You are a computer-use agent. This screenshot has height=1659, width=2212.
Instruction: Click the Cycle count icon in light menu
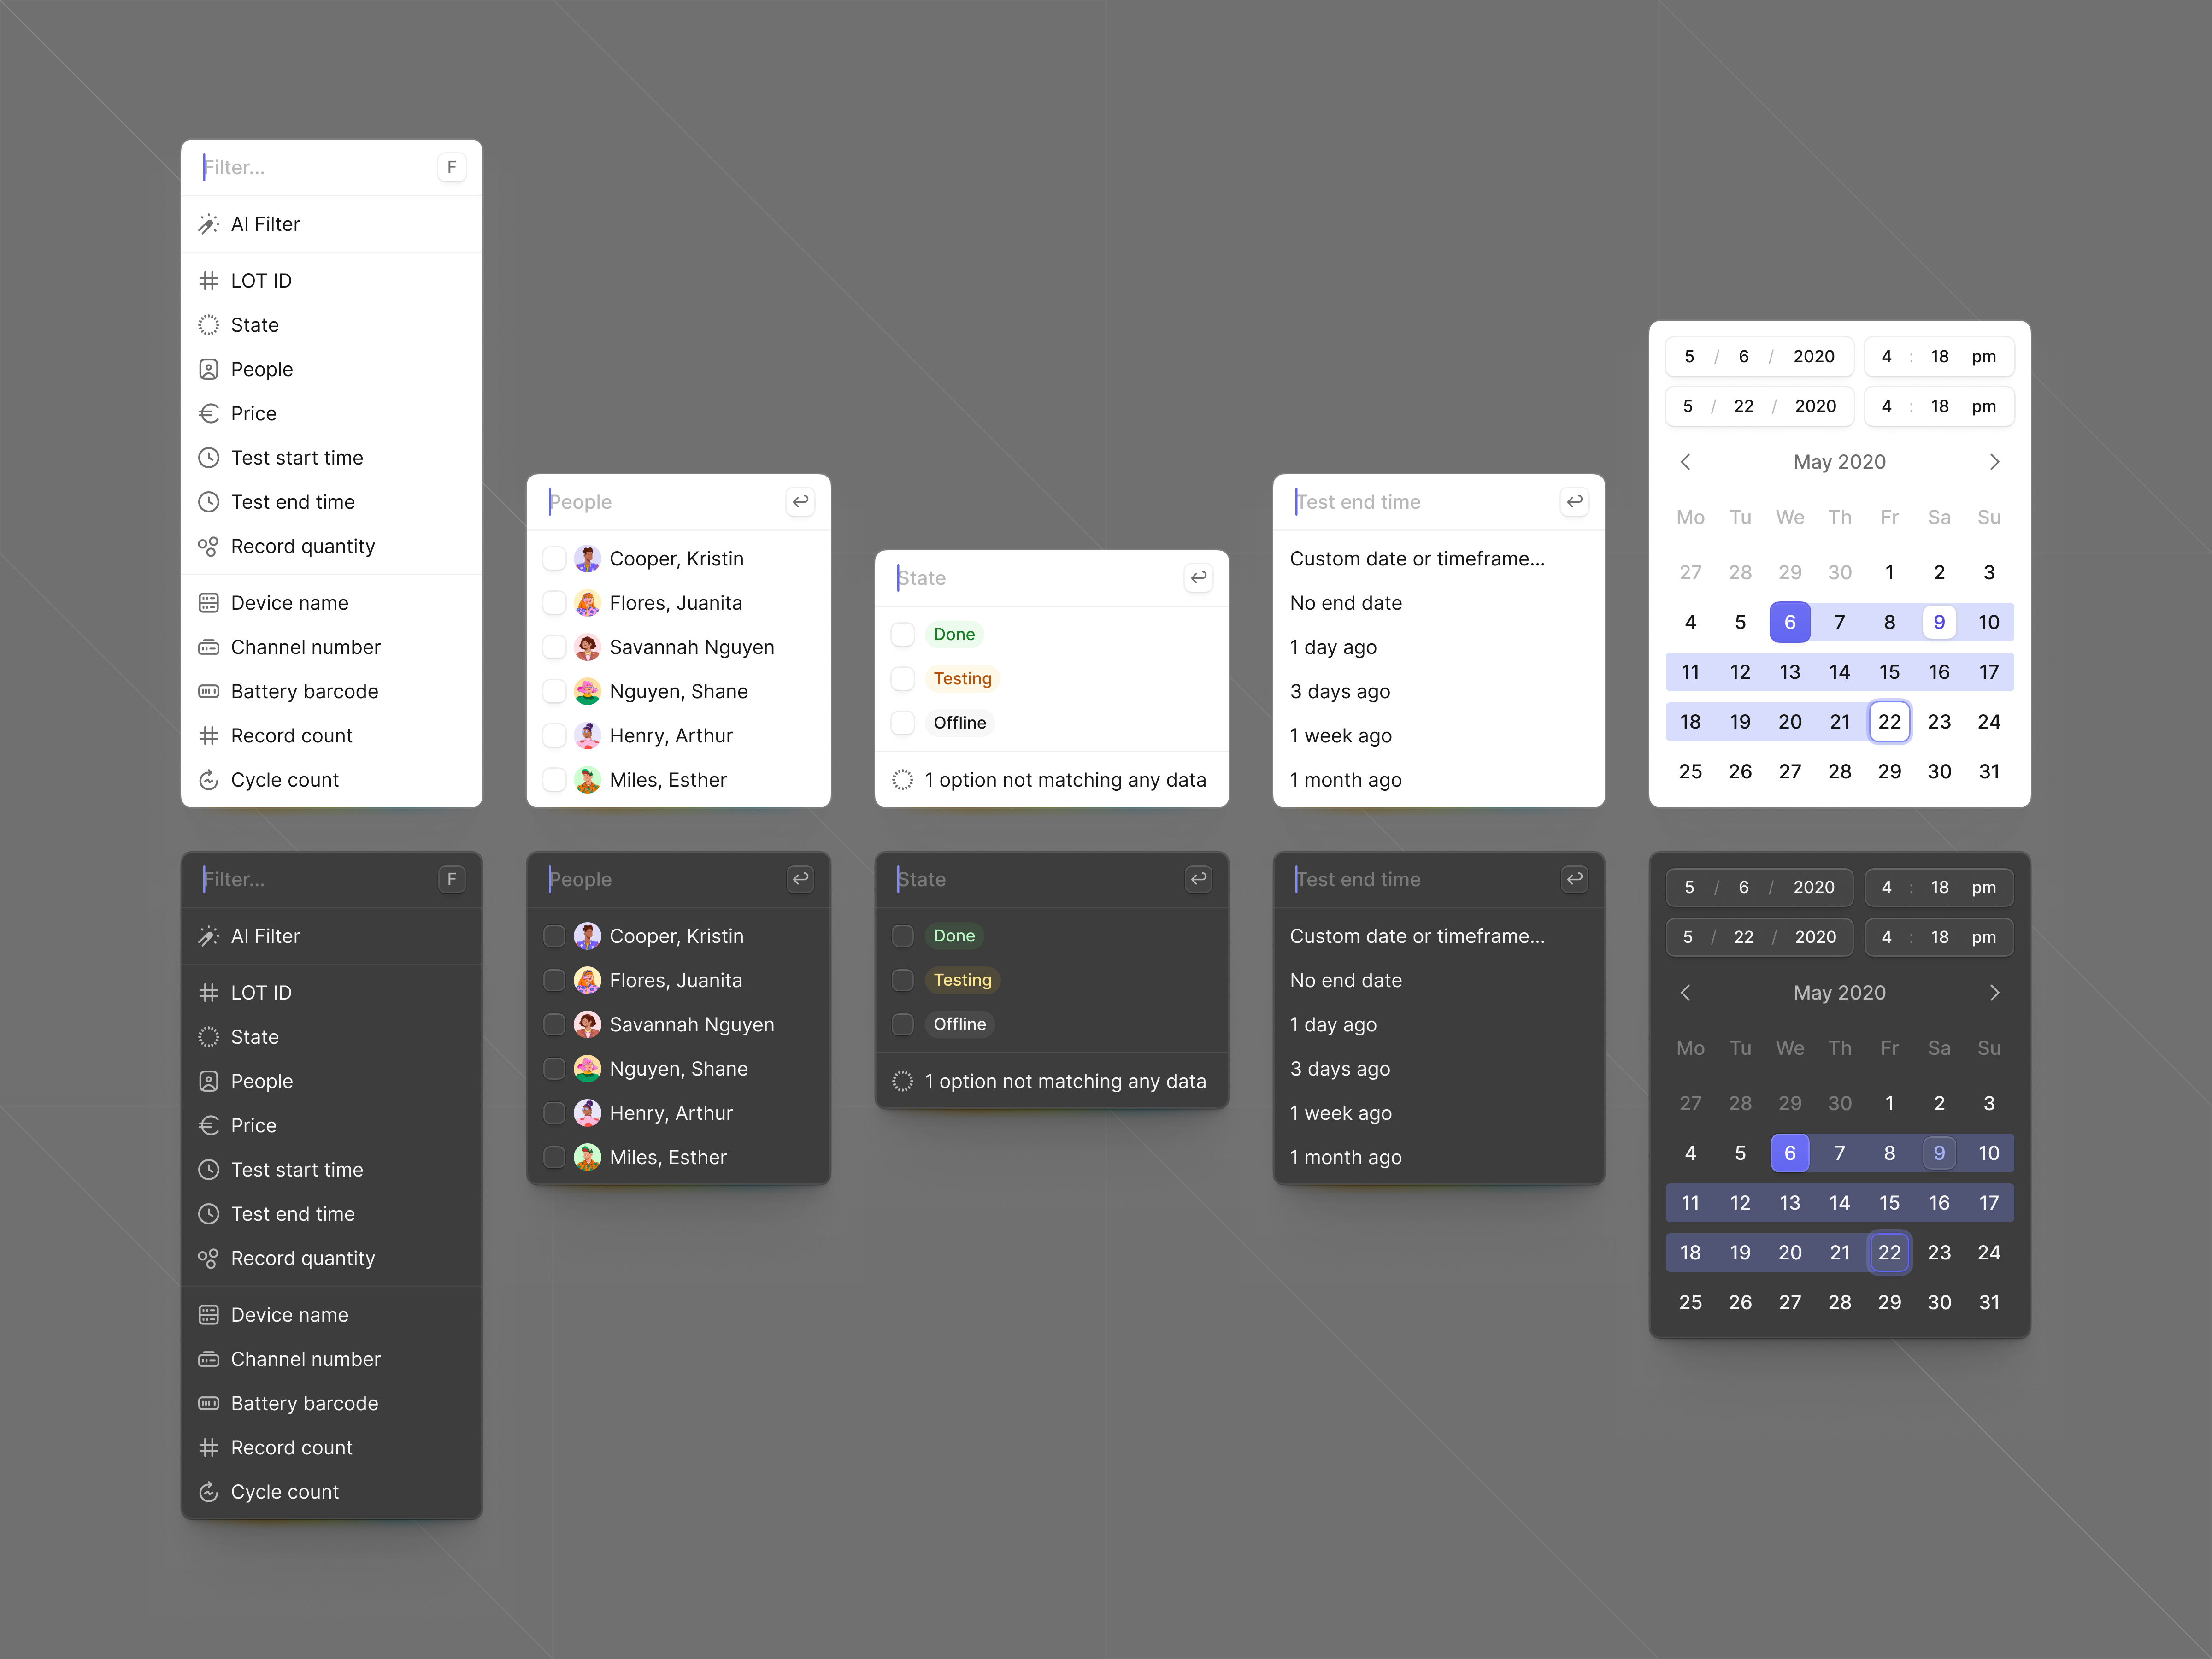(208, 780)
